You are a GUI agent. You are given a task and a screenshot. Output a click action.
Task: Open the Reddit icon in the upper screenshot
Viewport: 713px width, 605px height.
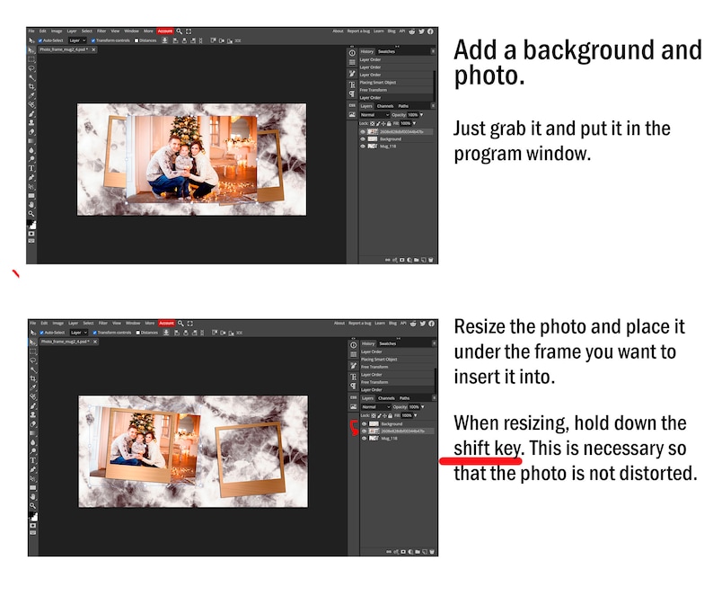coord(412,31)
